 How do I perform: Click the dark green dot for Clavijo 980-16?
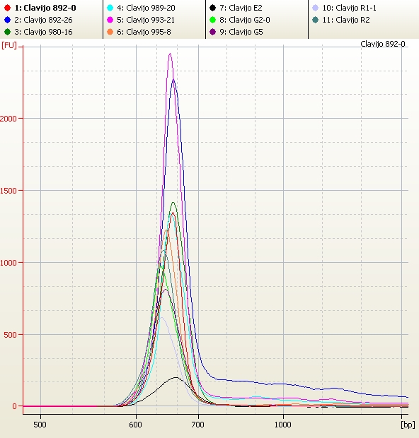tap(8, 32)
